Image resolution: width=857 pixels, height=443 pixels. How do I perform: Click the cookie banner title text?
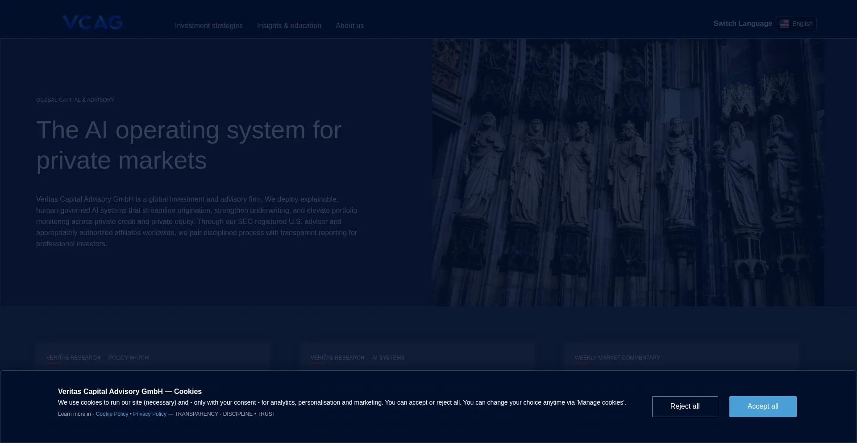129,391
